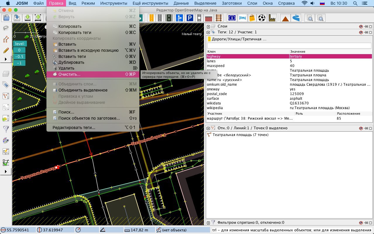Open the Файл menu

pyautogui.click(x=39, y=3)
